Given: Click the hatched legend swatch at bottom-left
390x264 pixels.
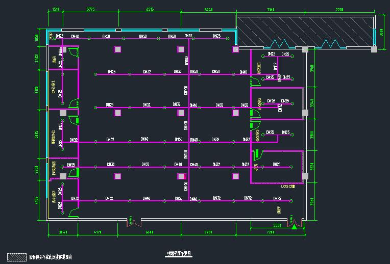Looking at the screenshot, I should pyautogui.click(x=17, y=257).
